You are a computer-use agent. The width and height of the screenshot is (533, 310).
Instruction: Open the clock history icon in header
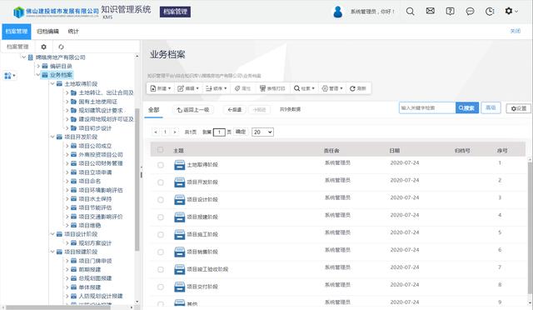(x=490, y=12)
